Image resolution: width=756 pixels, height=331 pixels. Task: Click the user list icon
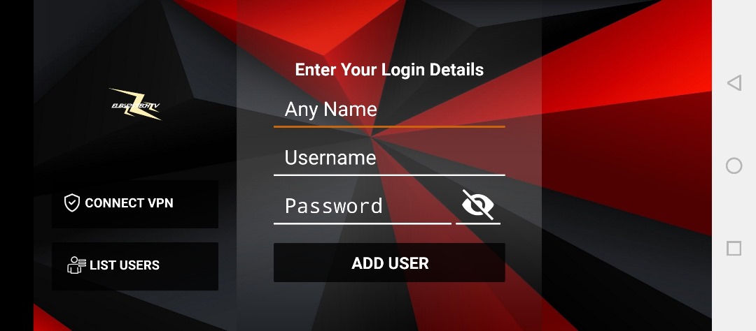point(76,265)
